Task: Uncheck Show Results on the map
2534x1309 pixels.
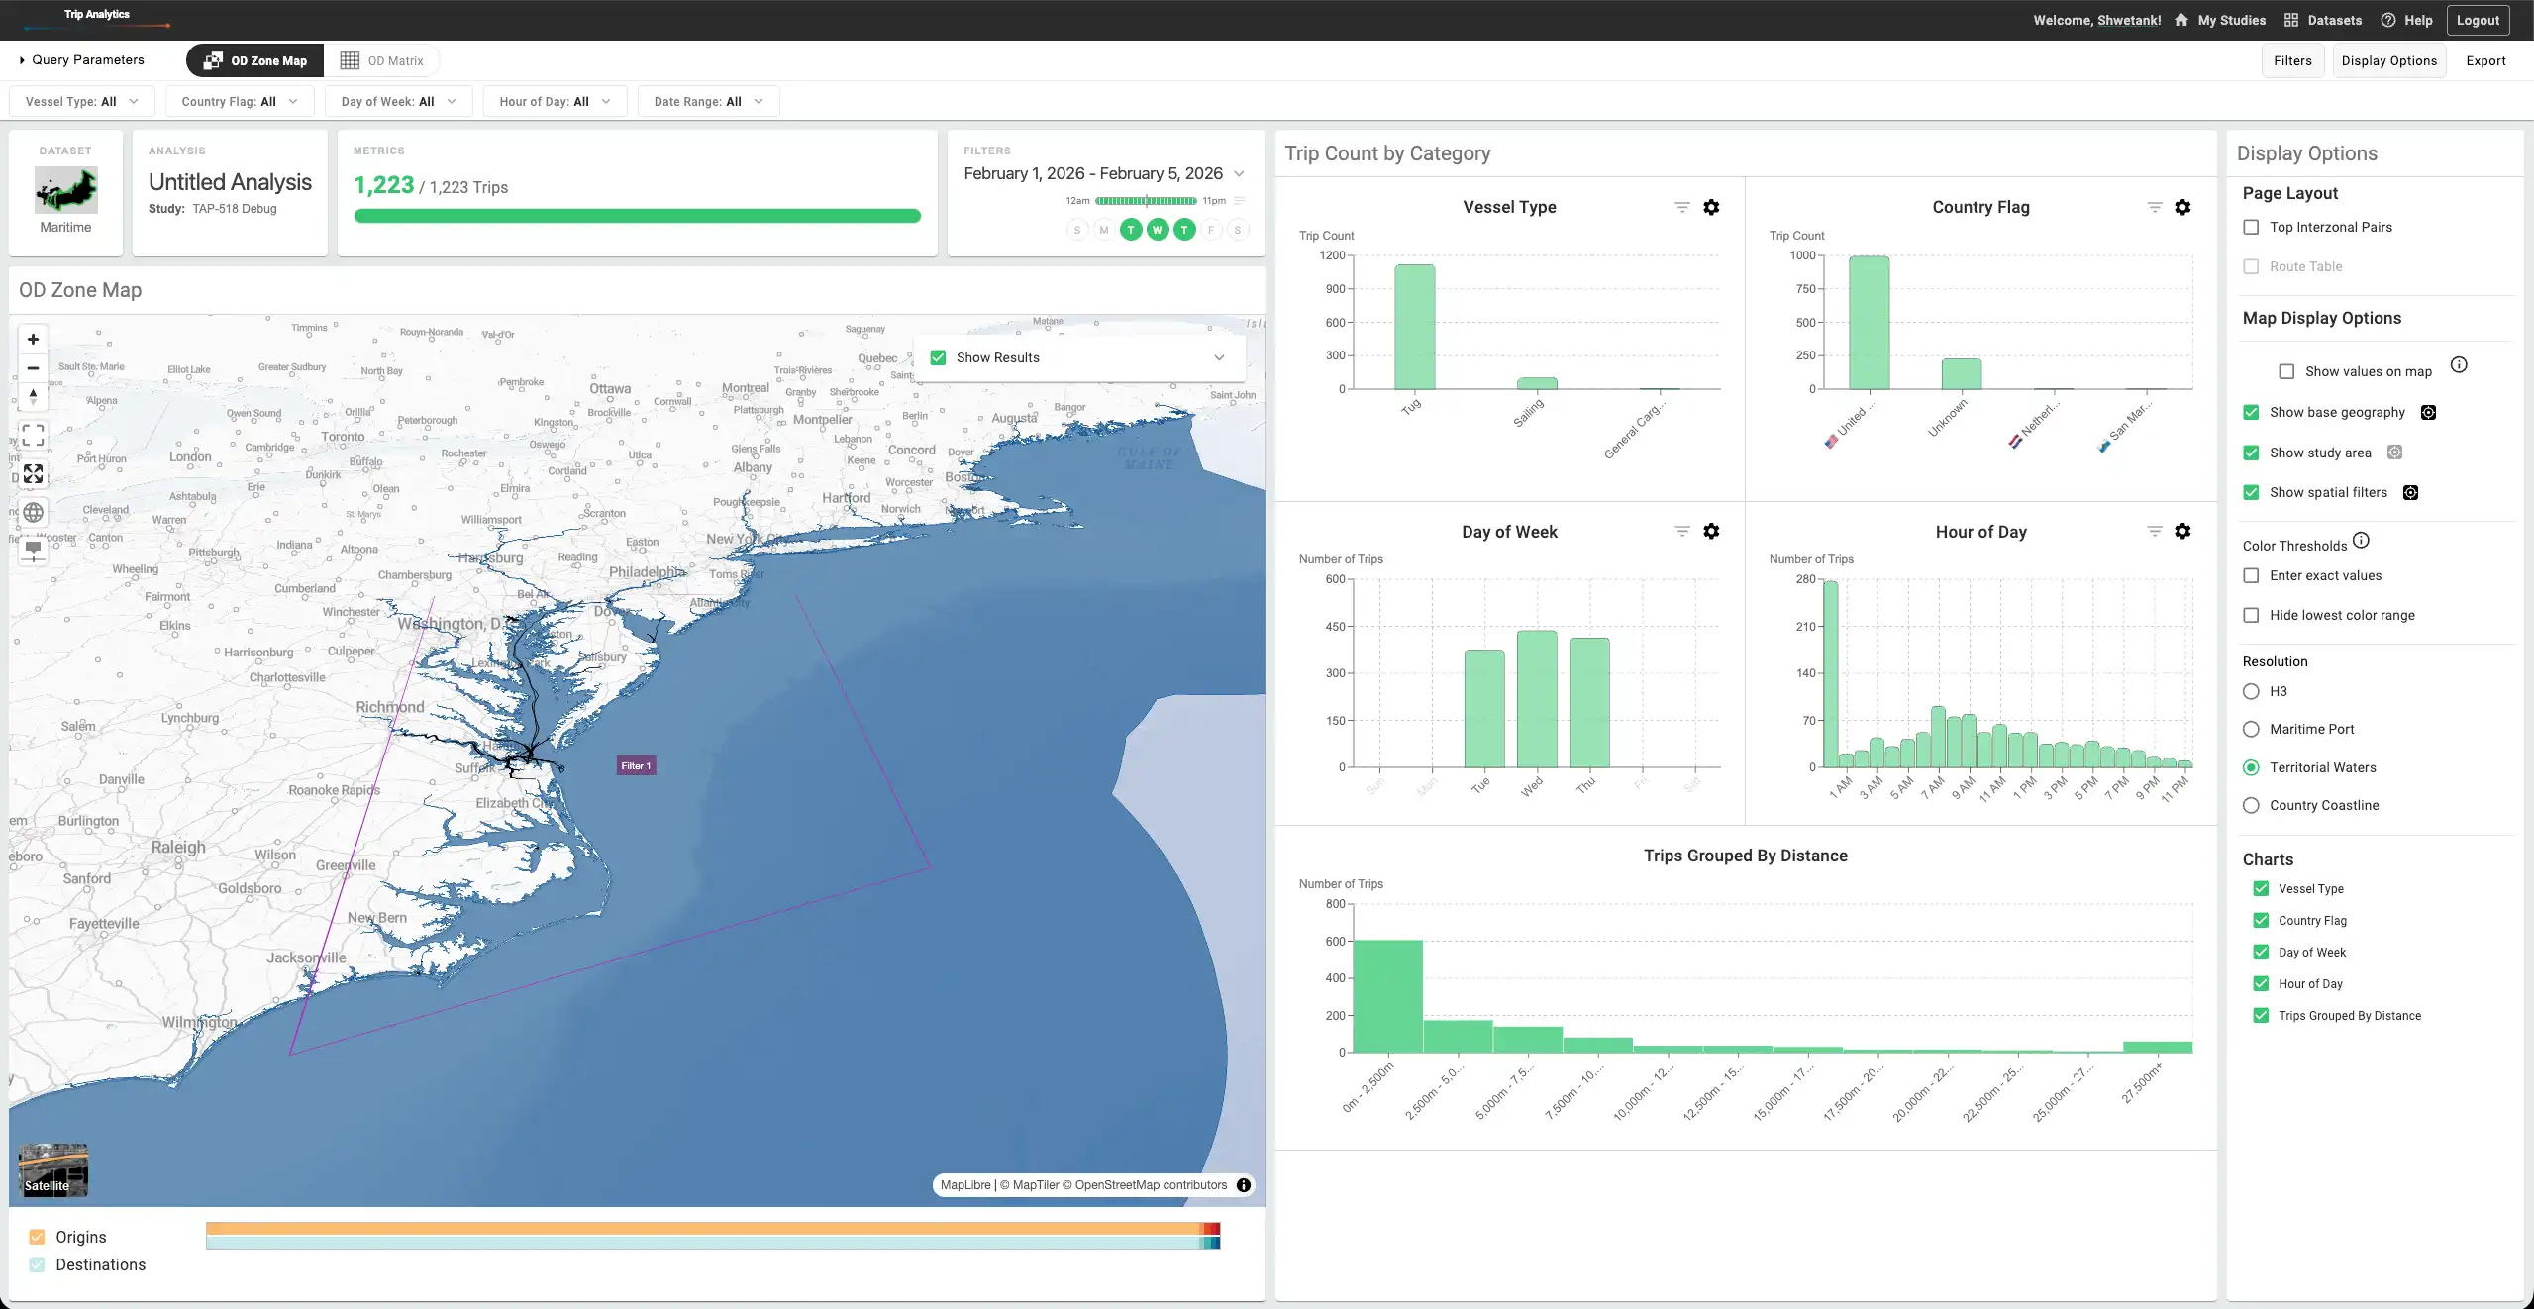Action: 937,357
